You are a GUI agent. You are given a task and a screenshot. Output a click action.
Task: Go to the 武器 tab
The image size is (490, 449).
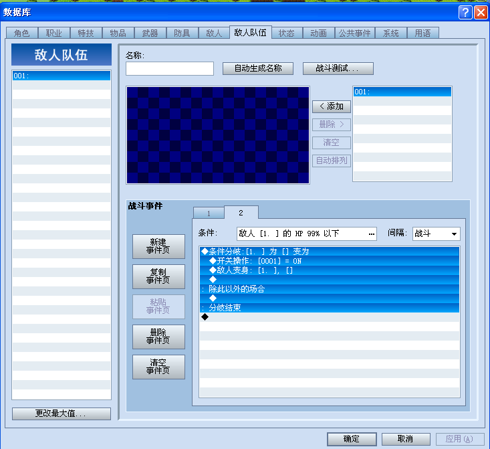tap(150, 33)
